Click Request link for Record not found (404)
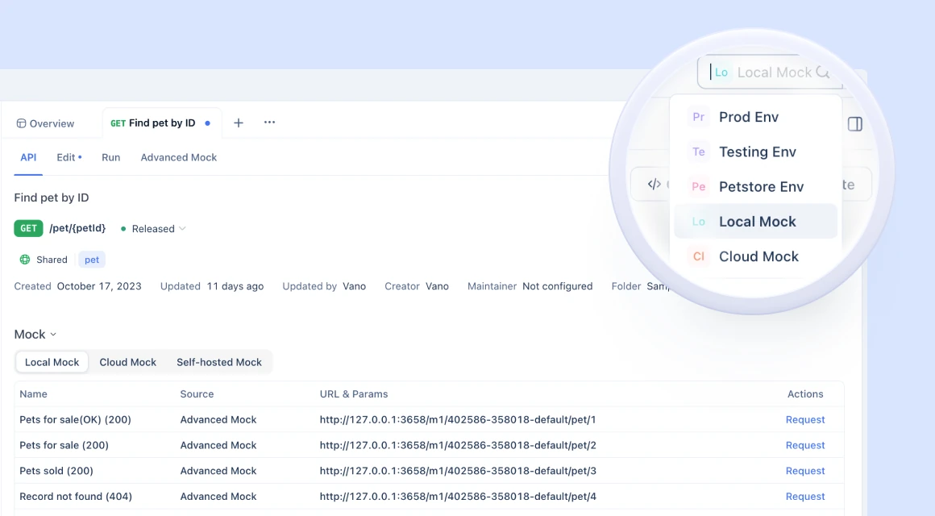The height and width of the screenshot is (516, 935). point(804,497)
